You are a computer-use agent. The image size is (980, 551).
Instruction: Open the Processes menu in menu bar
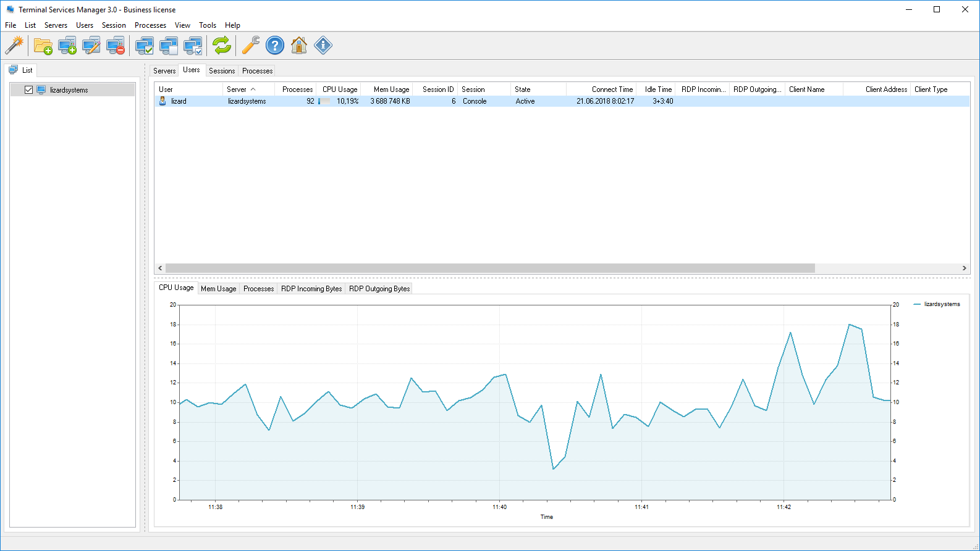coord(150,25)
